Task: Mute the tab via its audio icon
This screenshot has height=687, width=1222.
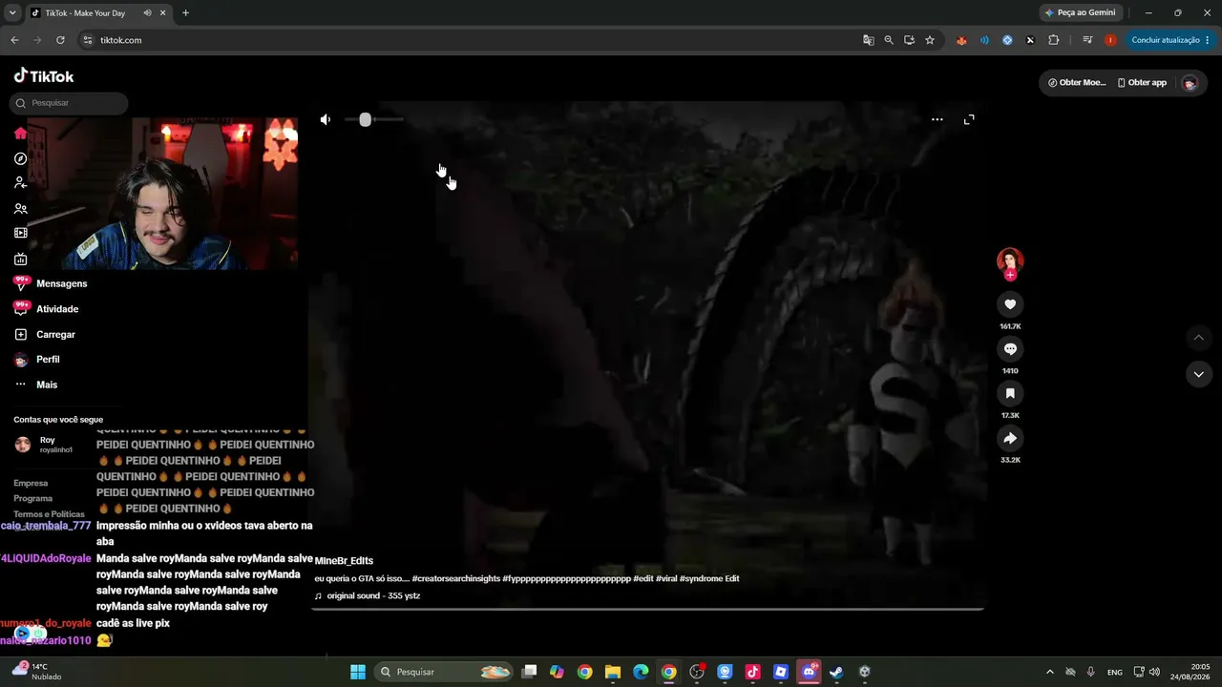Action: pyautogui.click(x=147, y=13)
